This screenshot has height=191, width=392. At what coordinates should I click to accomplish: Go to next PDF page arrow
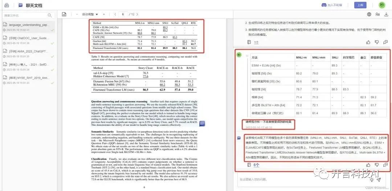coord(137,14)
